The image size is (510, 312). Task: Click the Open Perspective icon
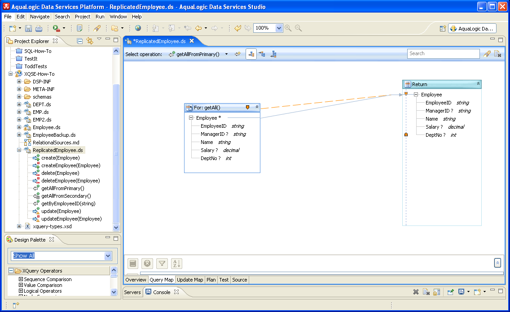(442, 29)
